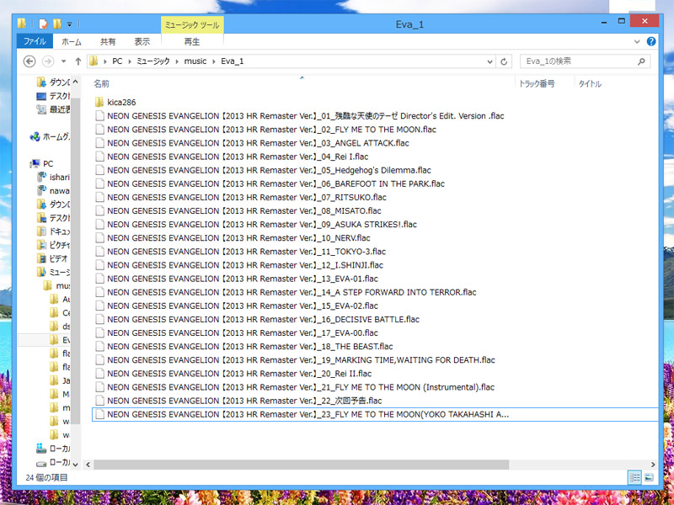
Task: Open the address bar history dropdown
Action: [x=488, y=61]
